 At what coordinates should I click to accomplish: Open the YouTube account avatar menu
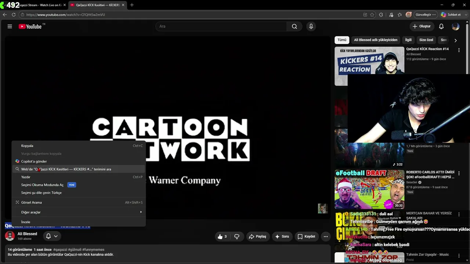456,26
